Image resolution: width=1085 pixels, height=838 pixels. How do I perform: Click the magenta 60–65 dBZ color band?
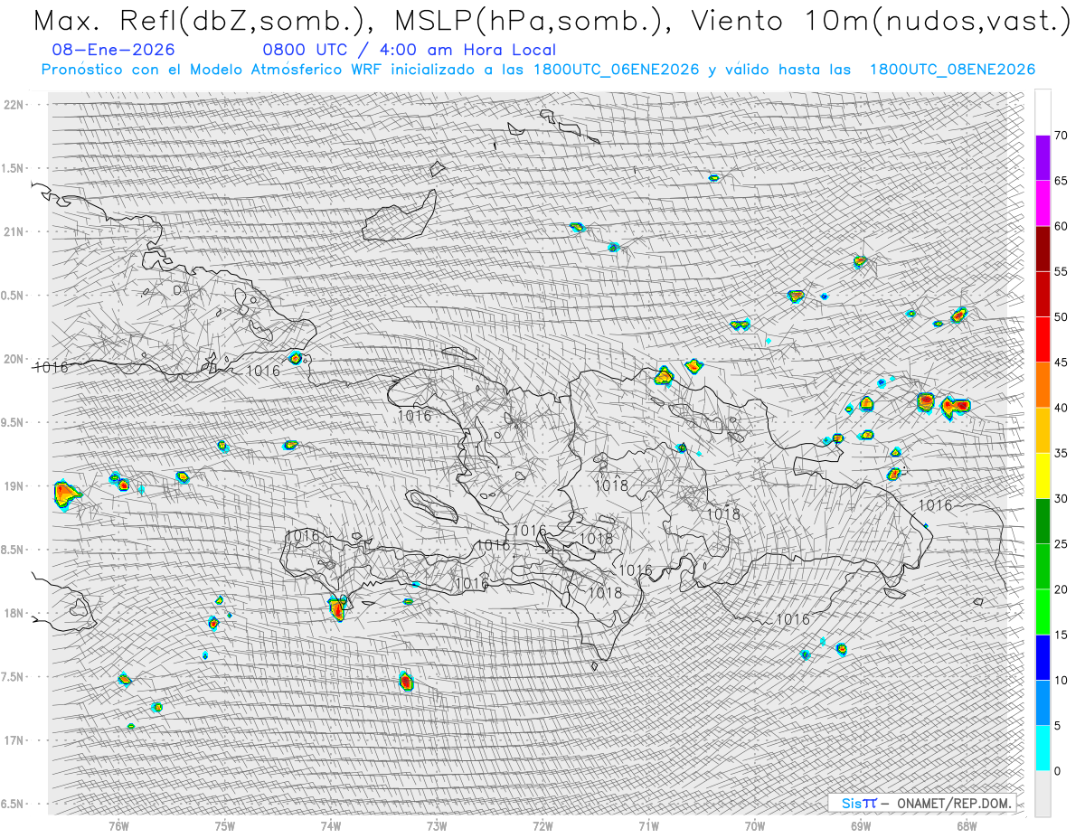point(1043,202)
